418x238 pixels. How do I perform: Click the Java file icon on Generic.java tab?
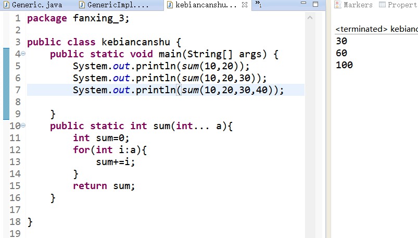coord(6,5)
